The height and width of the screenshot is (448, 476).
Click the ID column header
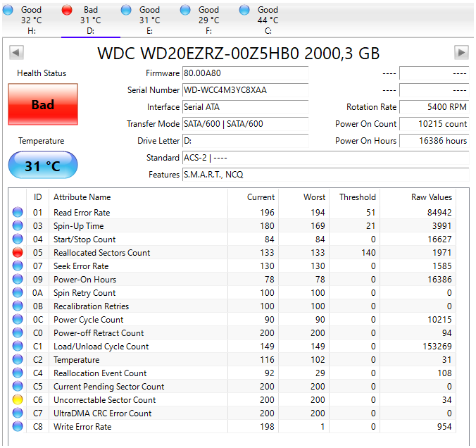point(37,197)
